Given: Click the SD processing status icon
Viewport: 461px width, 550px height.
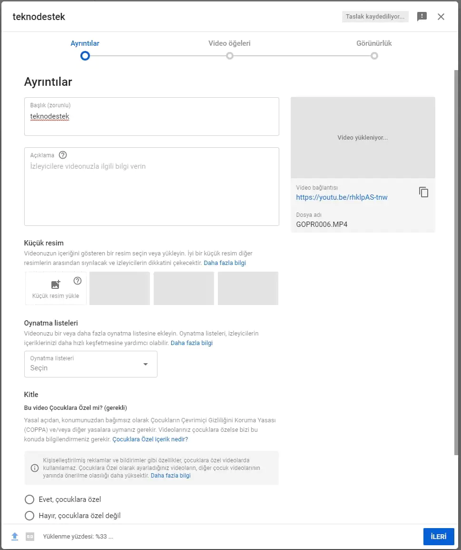Looking at the screenshot, I should pyautogui.click(x=30, y=536).
